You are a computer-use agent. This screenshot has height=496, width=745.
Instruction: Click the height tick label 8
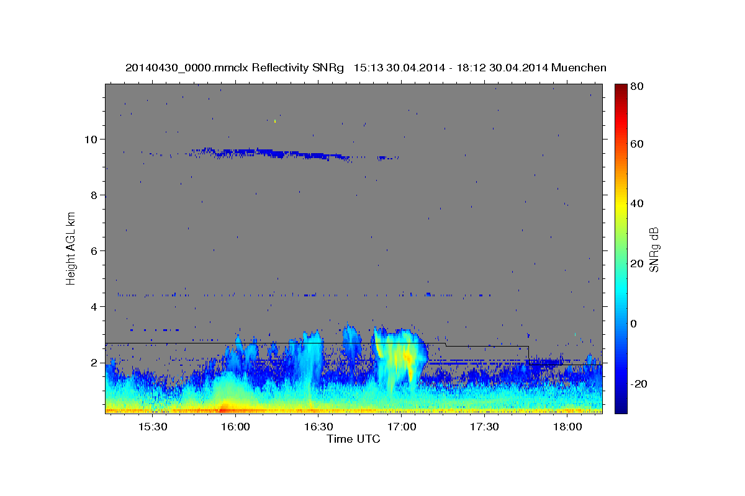point(94,195)
